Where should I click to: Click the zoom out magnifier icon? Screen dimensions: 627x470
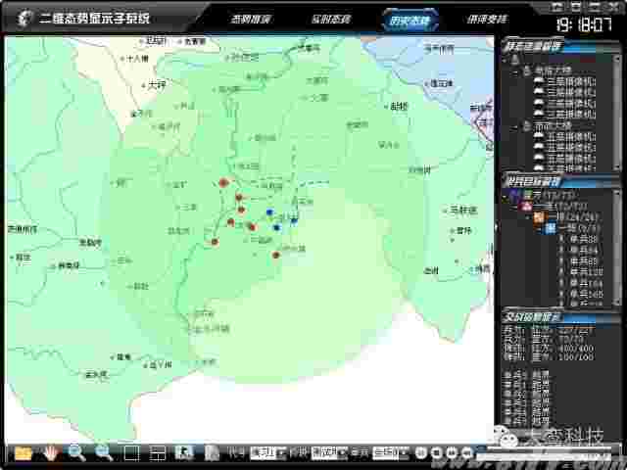point(103,452)
